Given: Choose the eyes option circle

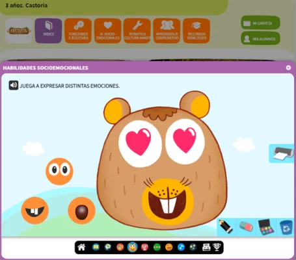Looking at the screenshot, I should [x=59, y=172].
